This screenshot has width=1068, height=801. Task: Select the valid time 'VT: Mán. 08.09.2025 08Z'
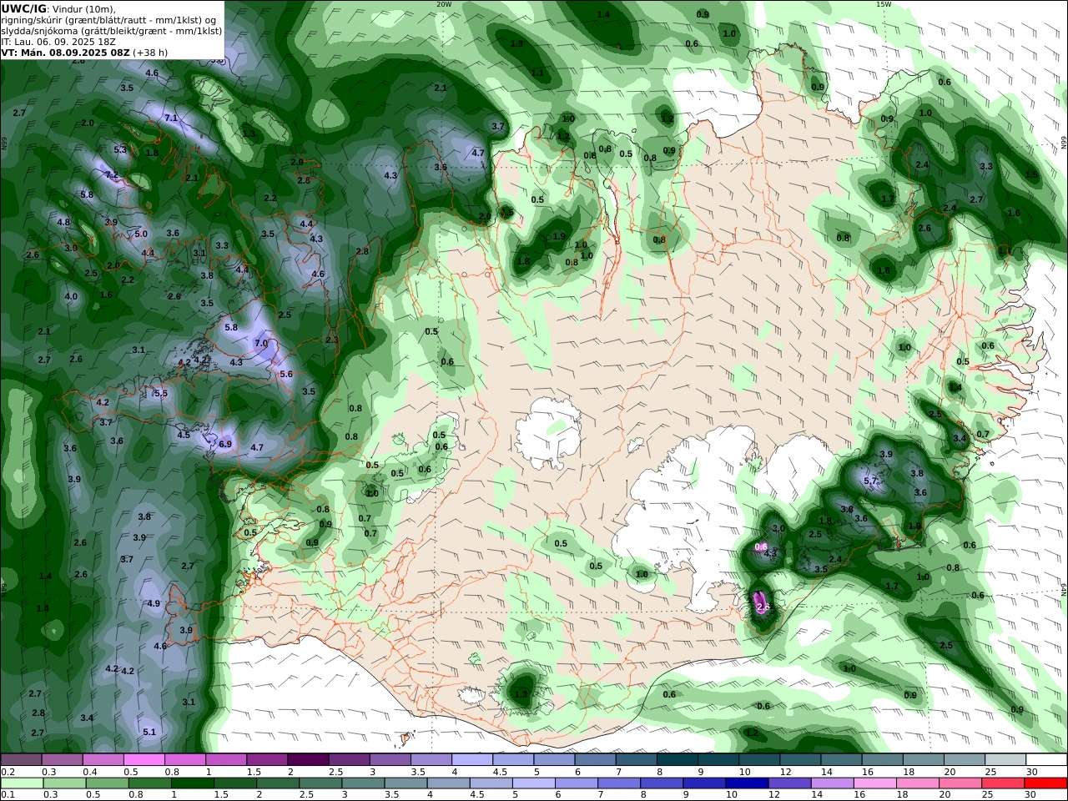coord(66,52)
